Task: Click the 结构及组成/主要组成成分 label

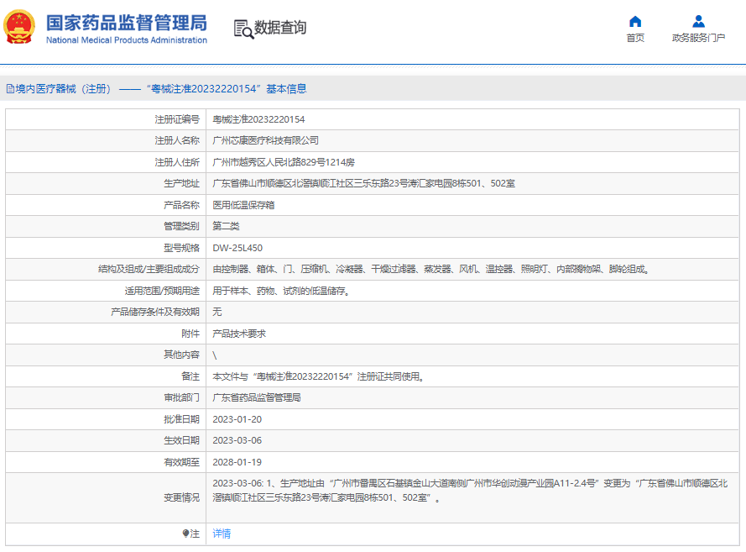Action: point(149,269)
